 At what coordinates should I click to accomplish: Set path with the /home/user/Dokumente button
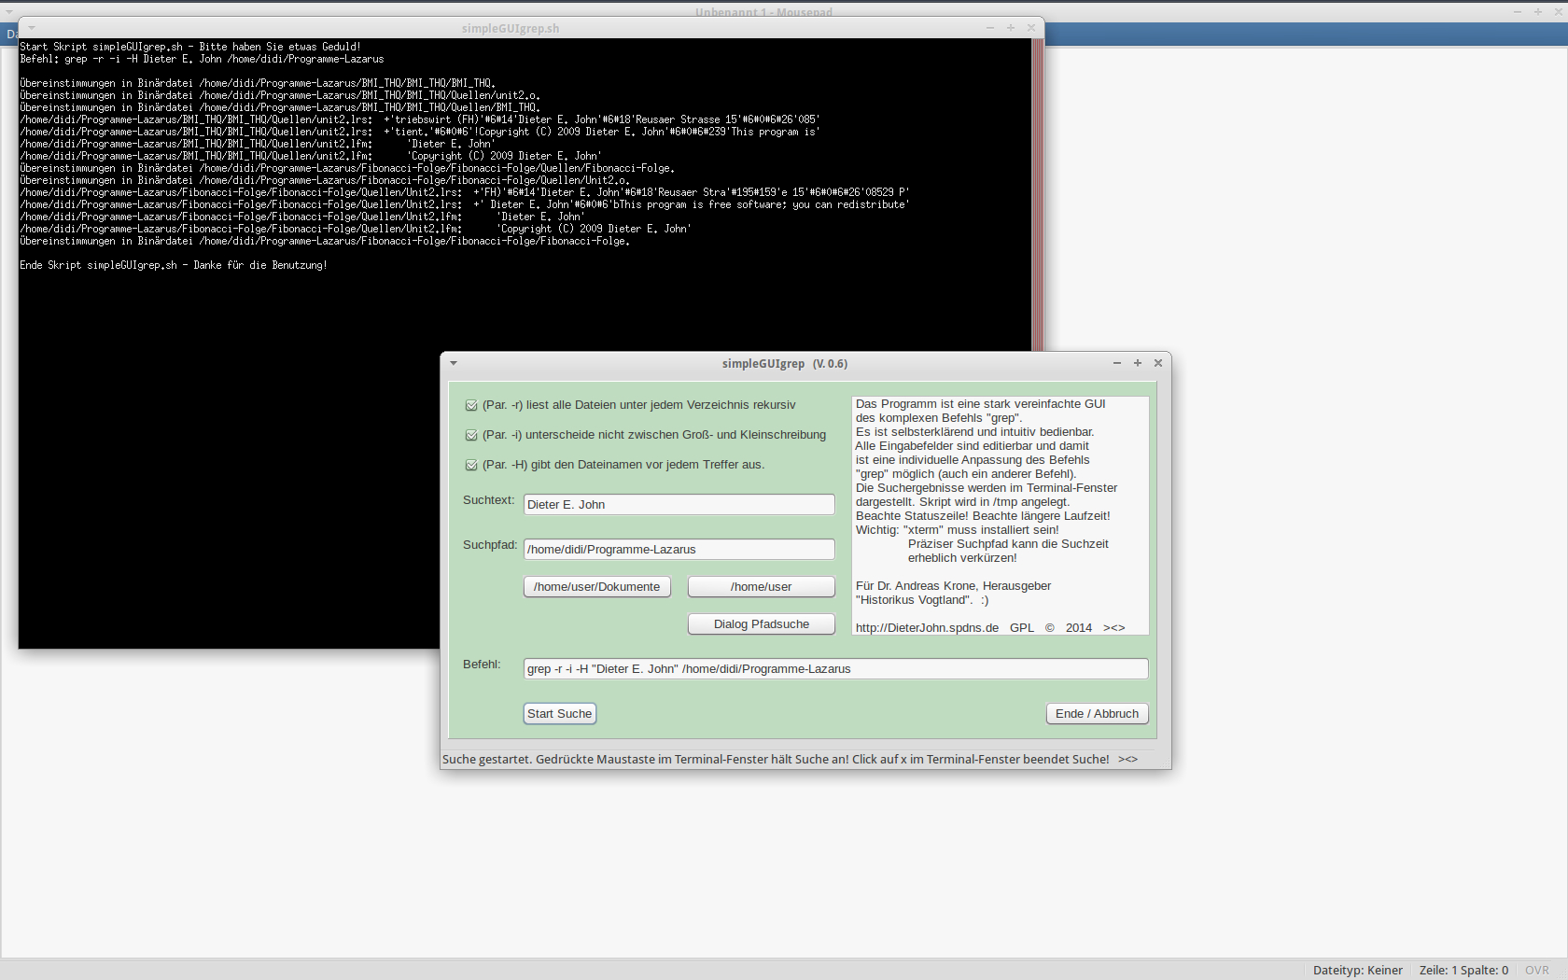pyautogui.click(x=597, y=587)
